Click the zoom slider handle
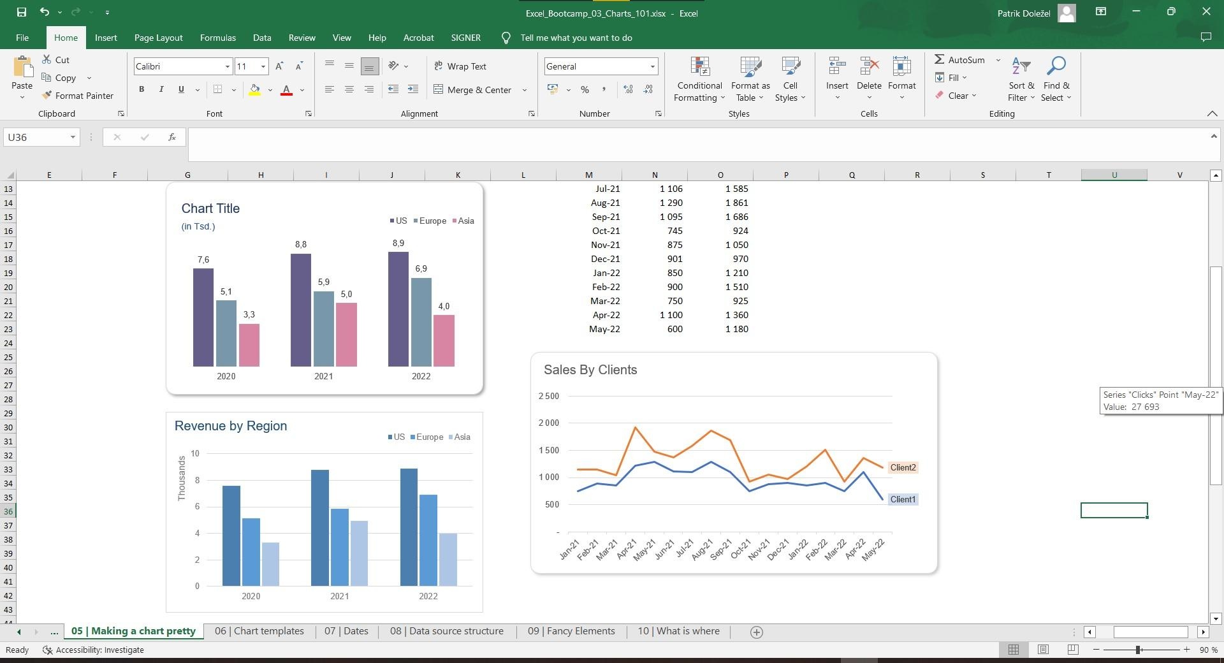 pyautogui.click(x=1138, y=650)
